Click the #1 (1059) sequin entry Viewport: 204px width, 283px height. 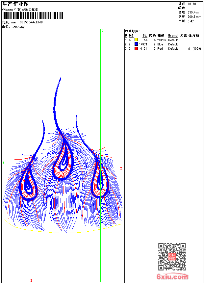[194, 48]
